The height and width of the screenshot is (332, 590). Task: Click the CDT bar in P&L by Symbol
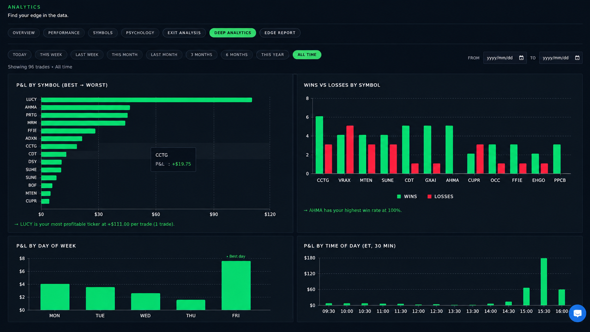tap(54, 154)
